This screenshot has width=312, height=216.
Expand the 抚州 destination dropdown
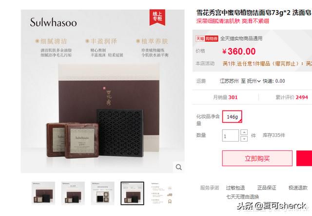(253, 81)
